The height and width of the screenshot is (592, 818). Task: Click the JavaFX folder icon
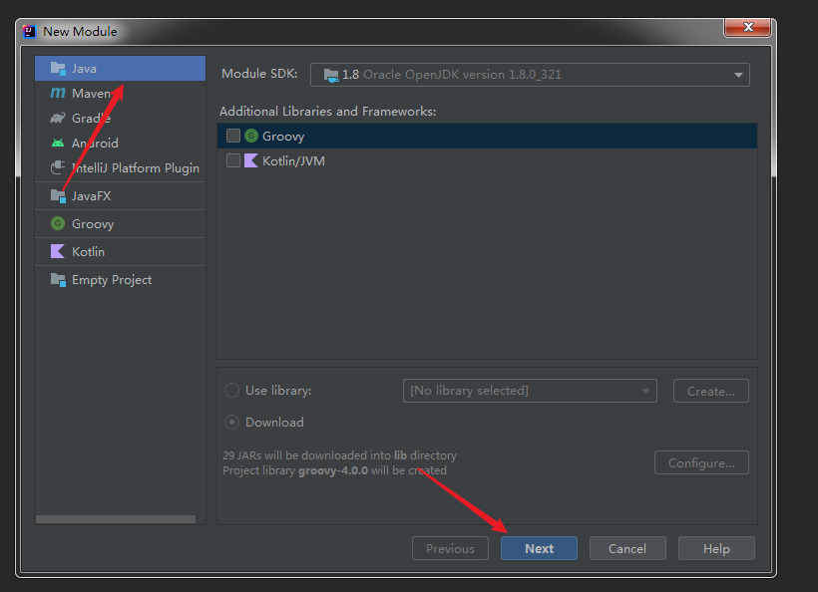pos(58,196)
